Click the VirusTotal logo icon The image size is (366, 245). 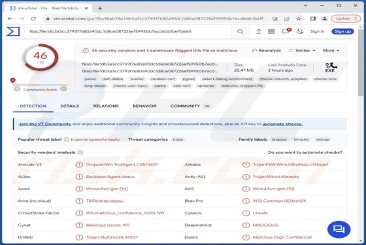[13, 31]
